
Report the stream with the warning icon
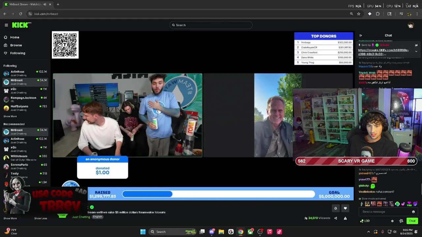coord(345,218)
